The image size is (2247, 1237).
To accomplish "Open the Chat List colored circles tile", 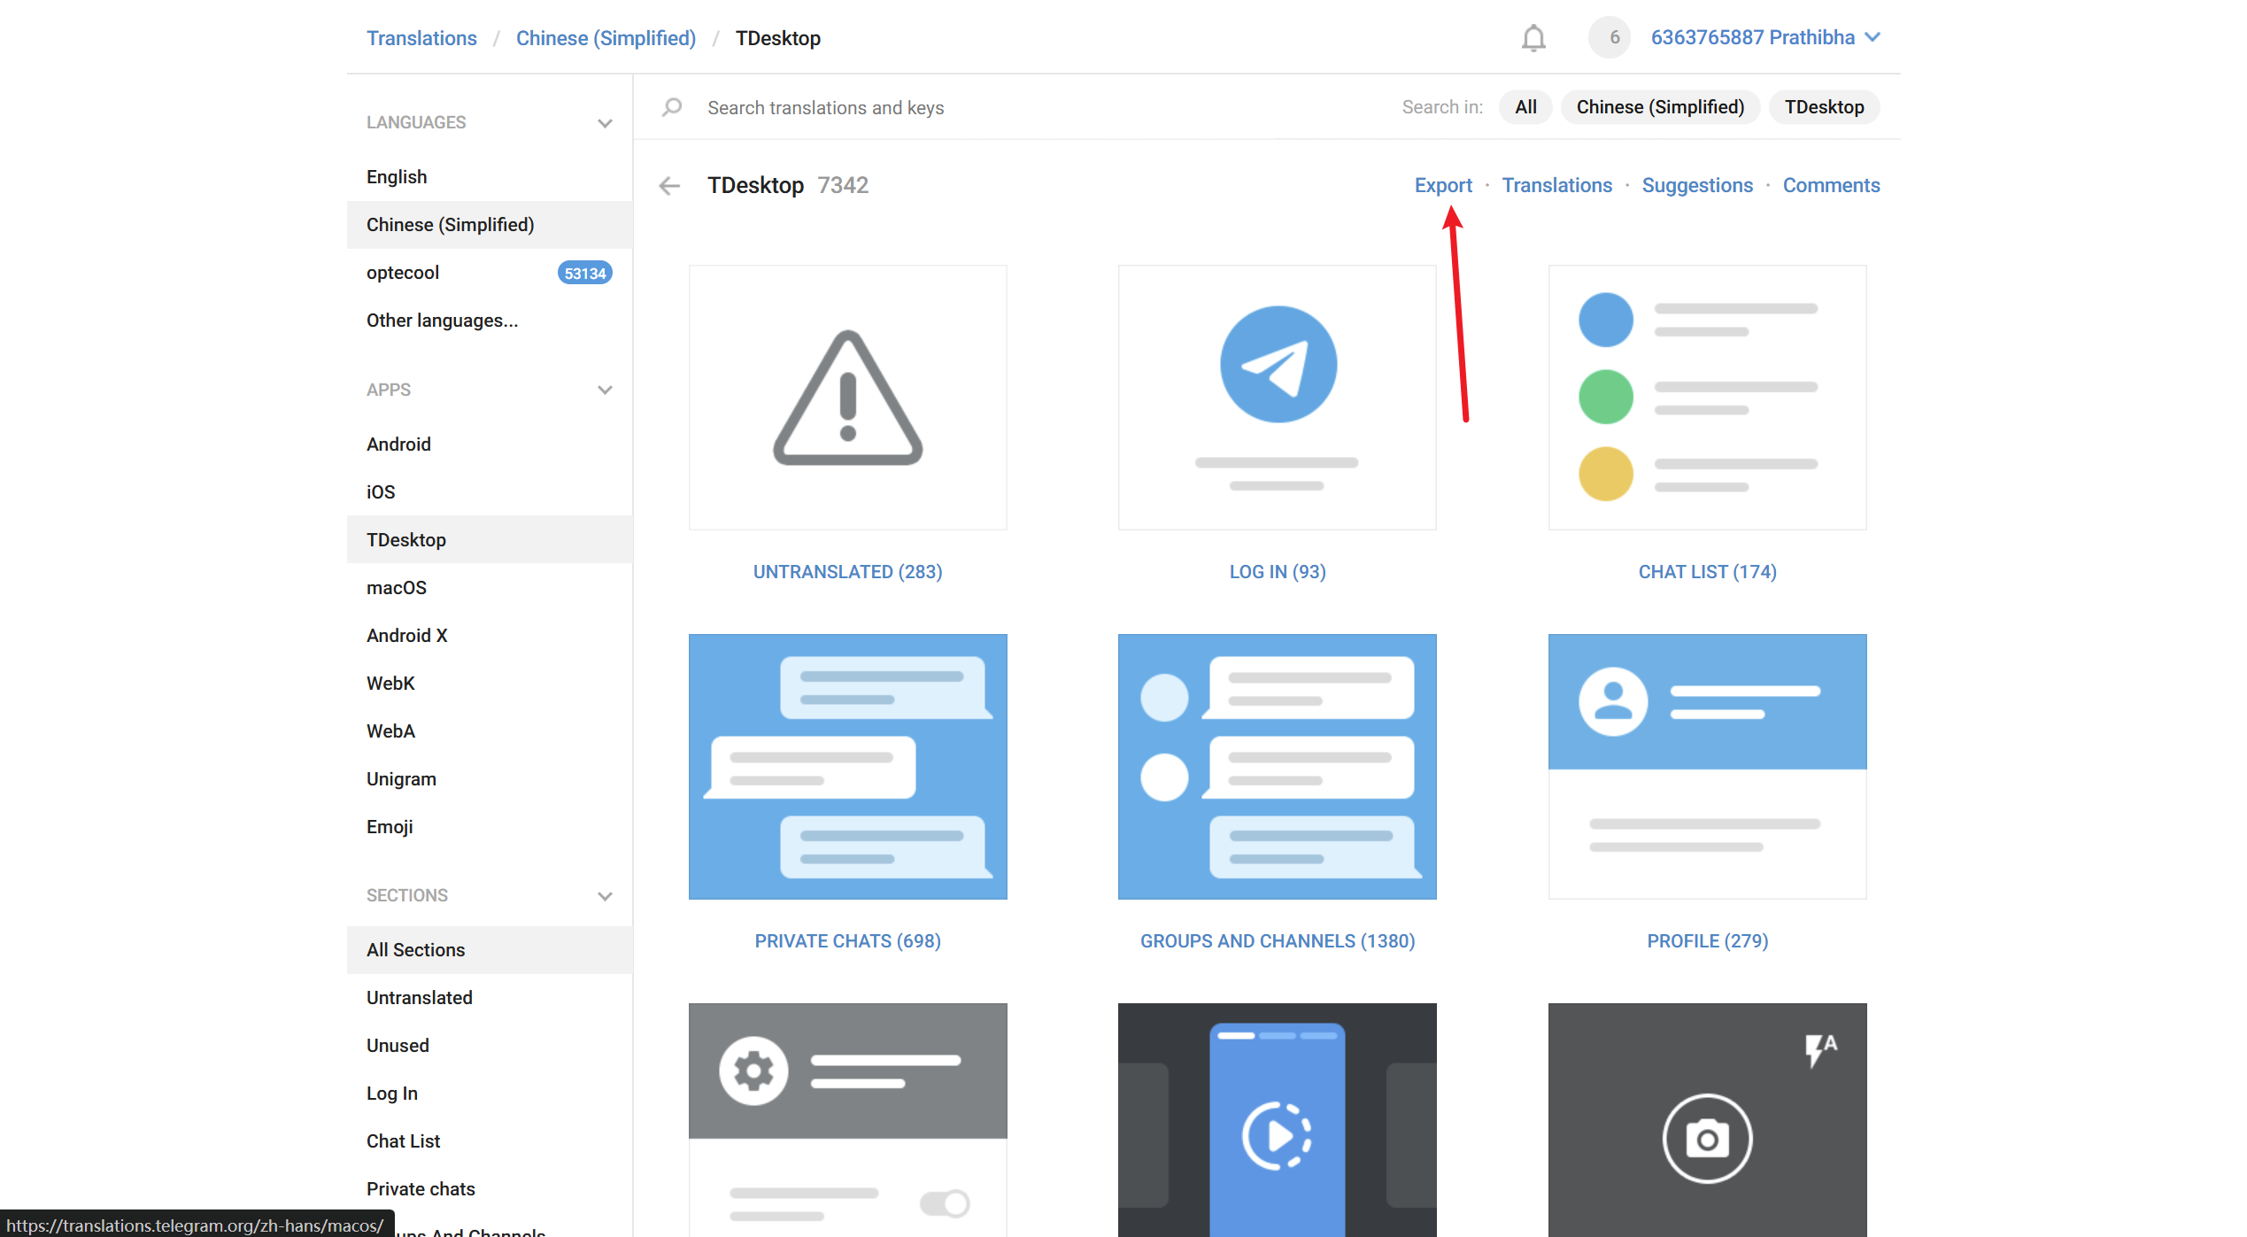I will (x=1706, y=398).
